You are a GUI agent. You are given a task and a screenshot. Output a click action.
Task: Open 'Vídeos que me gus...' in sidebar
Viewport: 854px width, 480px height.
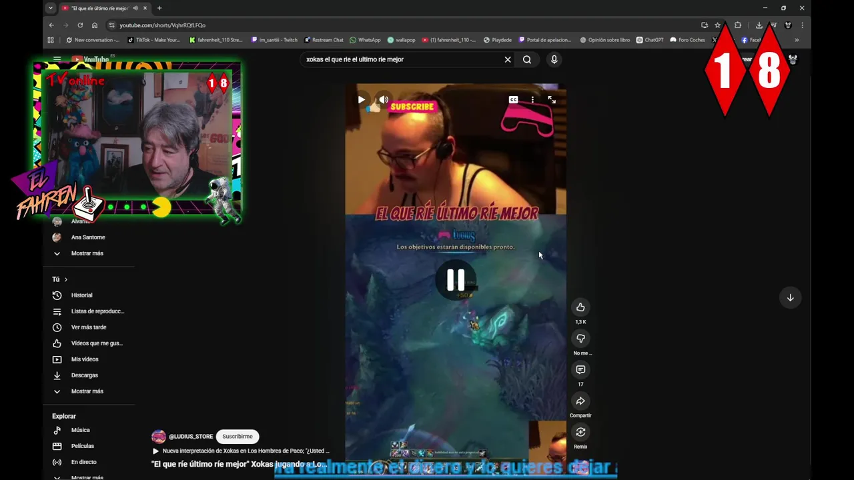[x=97, y=343]
